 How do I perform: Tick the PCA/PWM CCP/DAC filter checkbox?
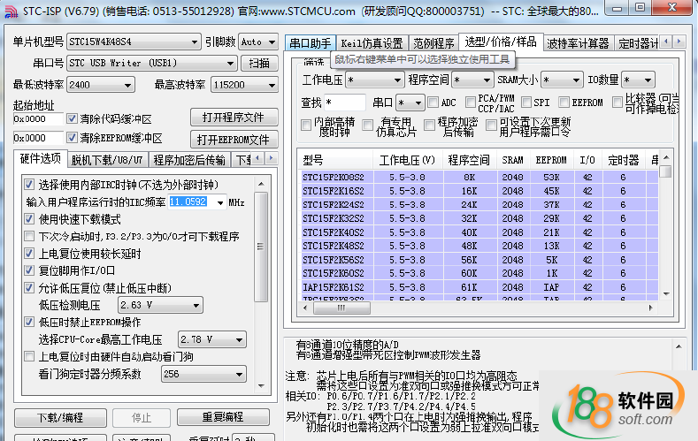pos(471,103)
